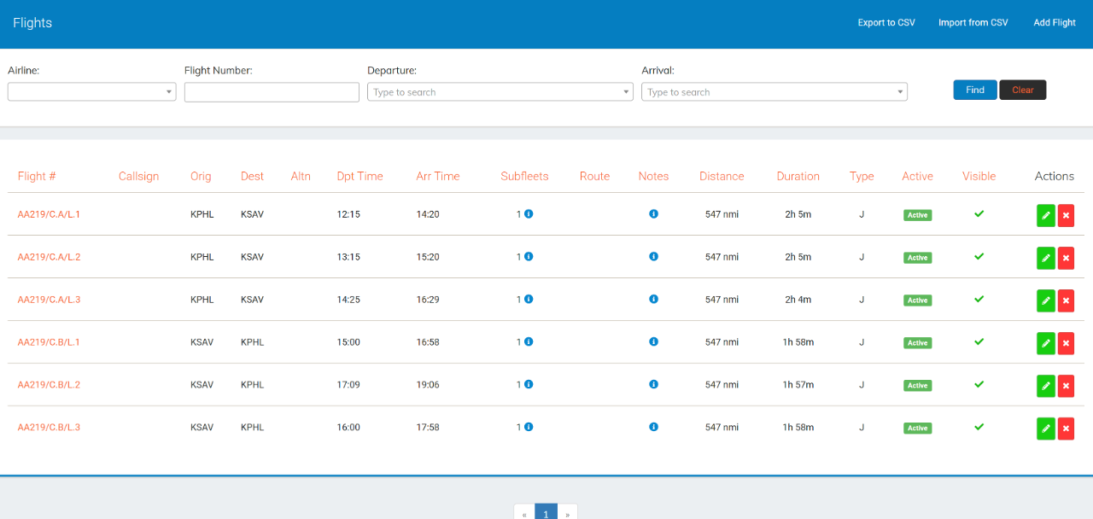Open subfleets info icon for AA219/C.B/L.3
Viewport: 1093px width, 519px height.
(x=529, y=428)
